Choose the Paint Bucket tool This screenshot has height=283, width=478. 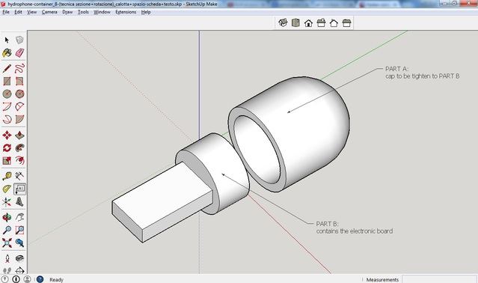tap(7, 52)
